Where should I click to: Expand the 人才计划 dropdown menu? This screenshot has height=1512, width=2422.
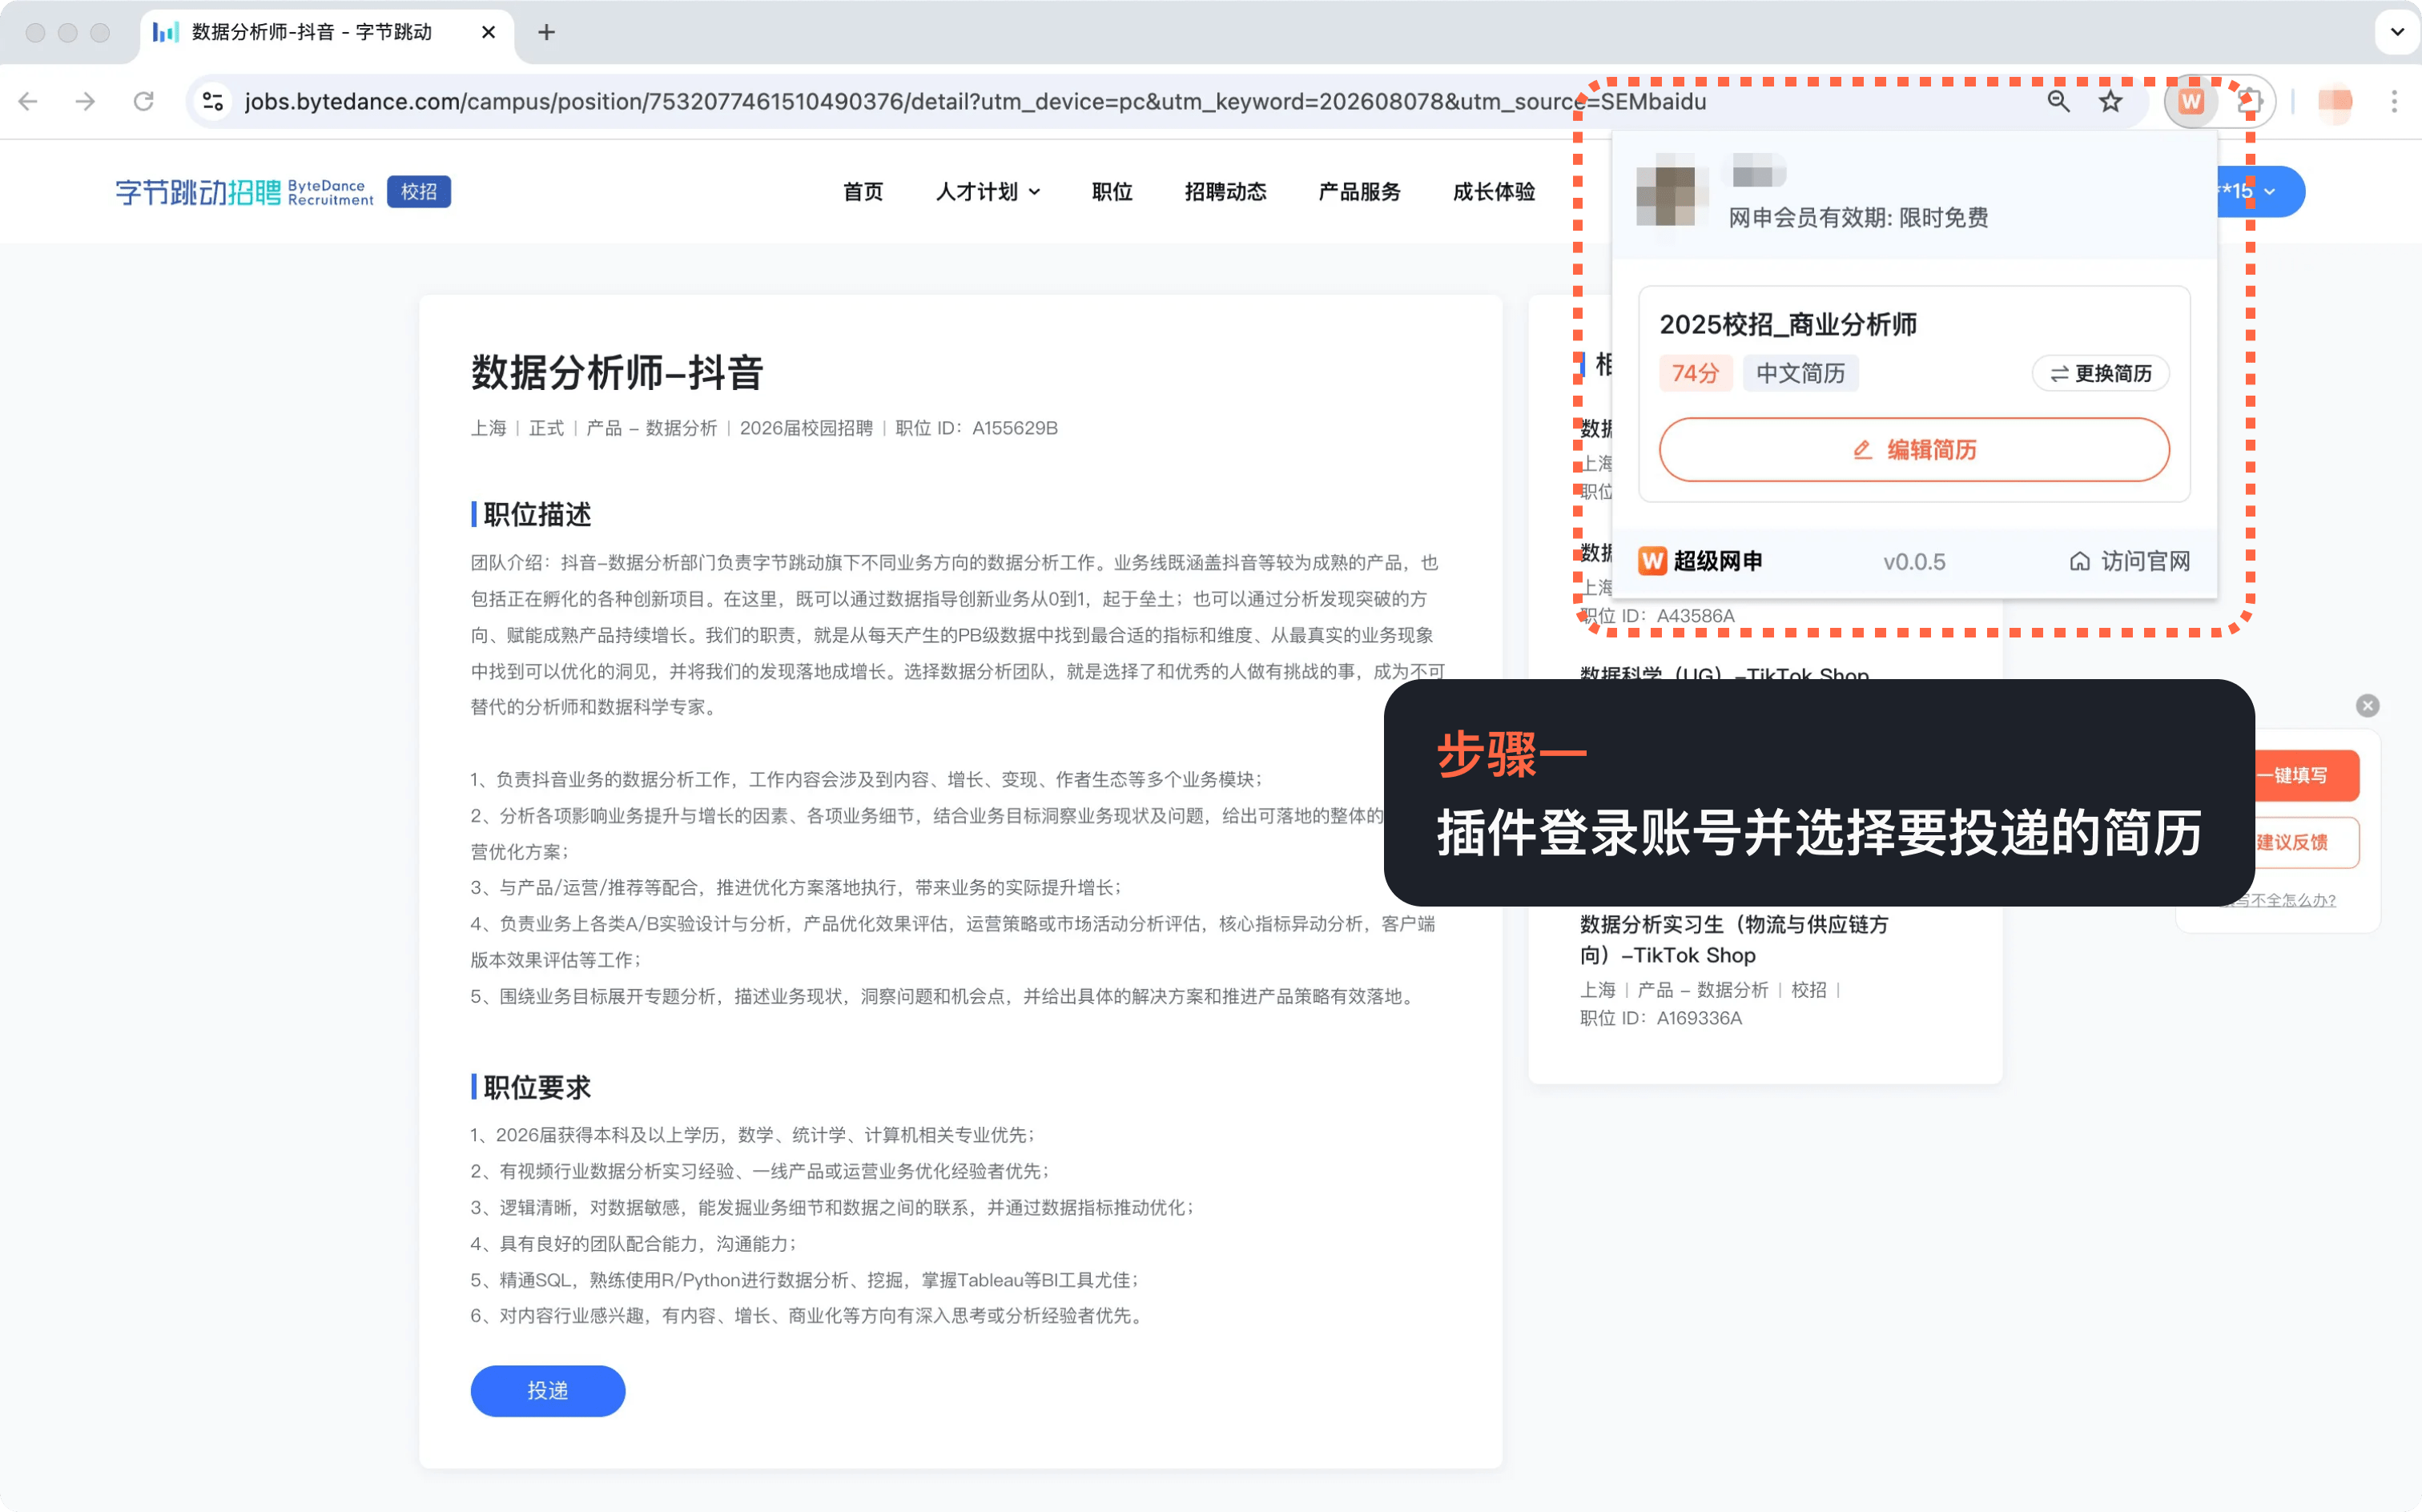click(987, 191)
